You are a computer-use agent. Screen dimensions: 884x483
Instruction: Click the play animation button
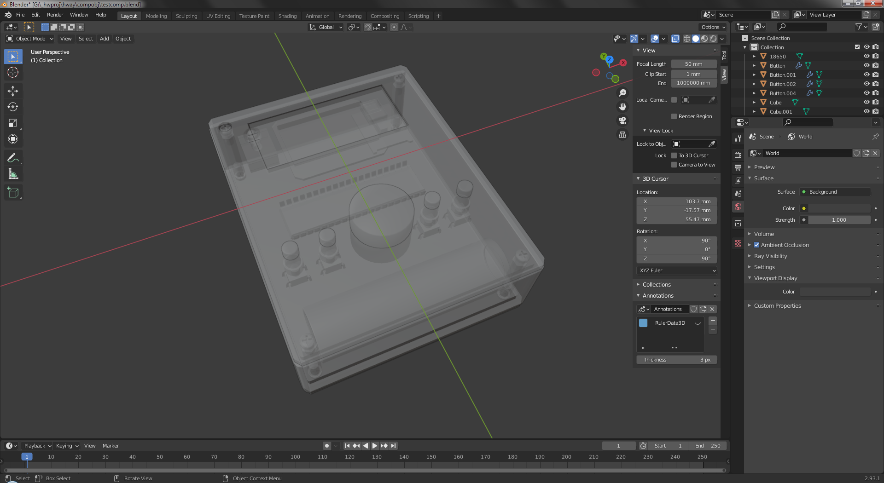[375, 446]
